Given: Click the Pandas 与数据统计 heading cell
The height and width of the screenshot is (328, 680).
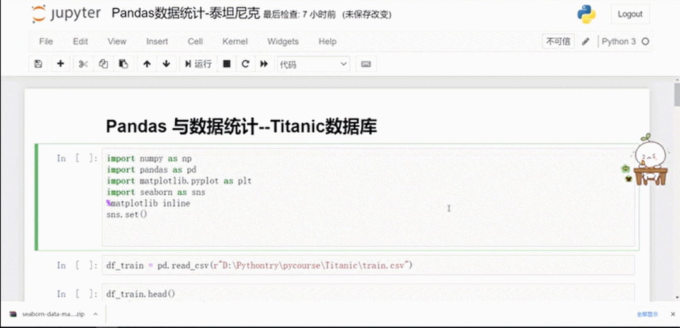Looking at the screenshot, I should coord(241,127).
